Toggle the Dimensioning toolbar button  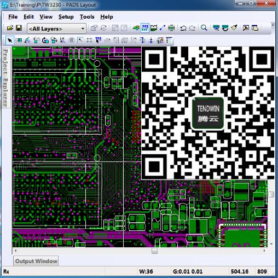coord(154,28)
